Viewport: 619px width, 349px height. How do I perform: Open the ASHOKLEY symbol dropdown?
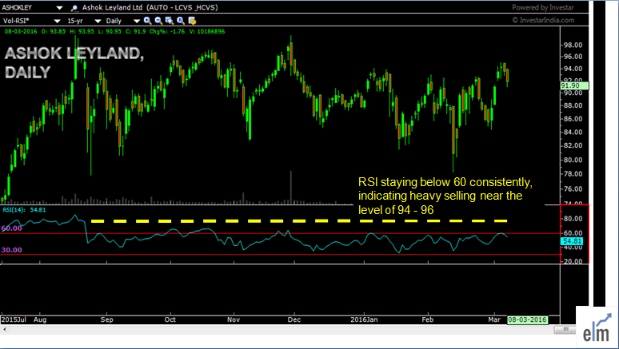[59, 8]
